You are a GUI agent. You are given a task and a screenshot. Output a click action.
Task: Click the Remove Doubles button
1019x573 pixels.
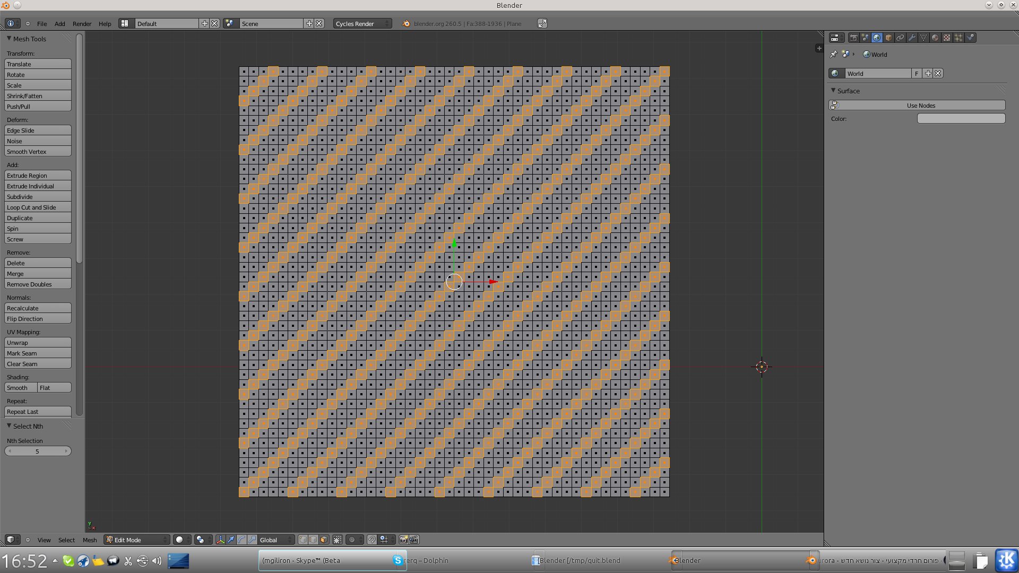coord(38,284)
